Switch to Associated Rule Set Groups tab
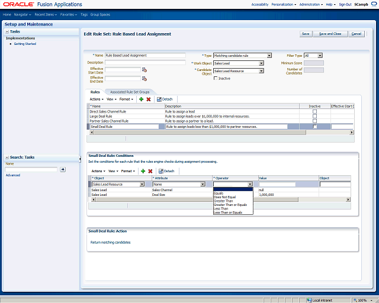The height and width of the screenshot is (303, 379). pos(130,92)
